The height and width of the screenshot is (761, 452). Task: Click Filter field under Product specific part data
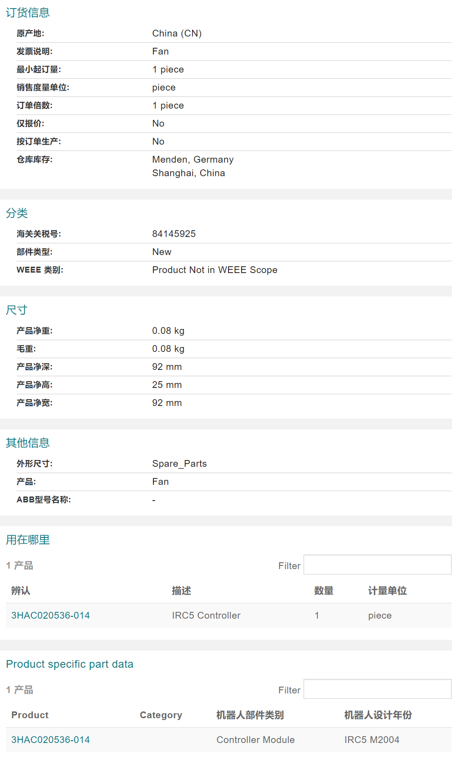click(x=377, y=689)
